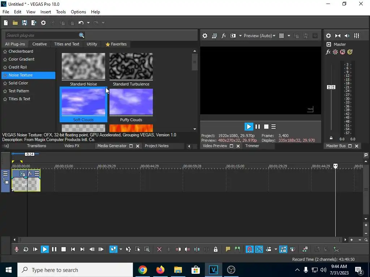This screenshot has width=370, height=277.
Task: Open the Options menu
Action: point(78,12)
